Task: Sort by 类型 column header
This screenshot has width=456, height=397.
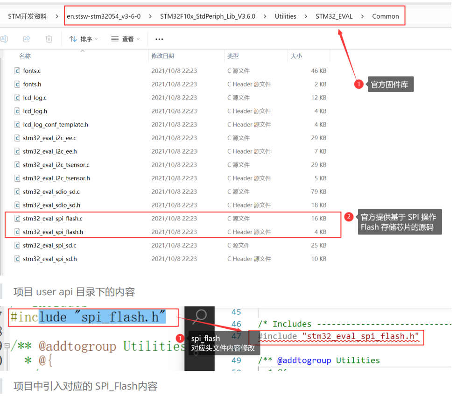Action: pos(232,56)
